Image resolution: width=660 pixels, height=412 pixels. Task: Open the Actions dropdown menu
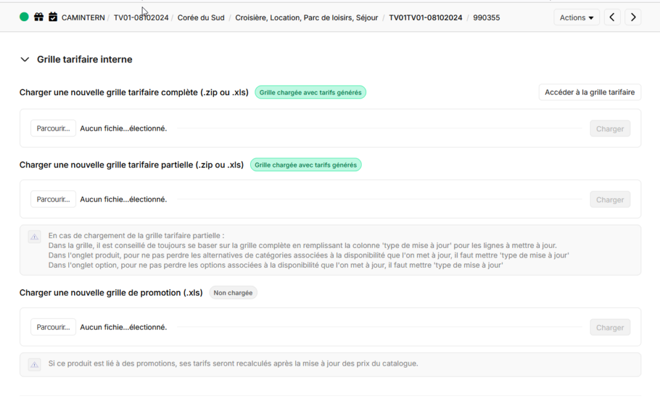576,17
